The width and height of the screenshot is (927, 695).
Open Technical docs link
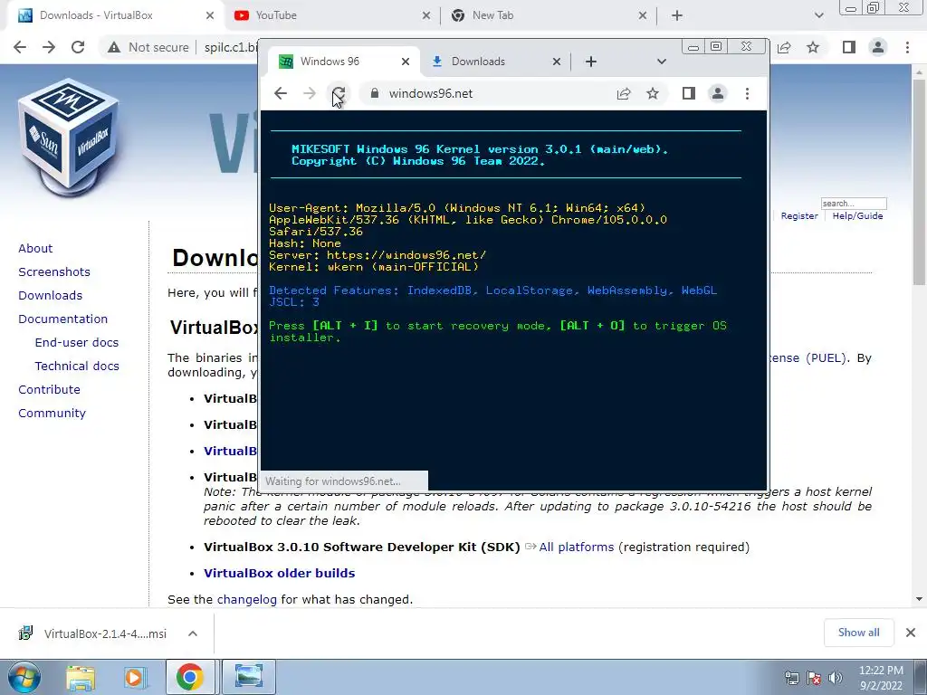[77, 367]
